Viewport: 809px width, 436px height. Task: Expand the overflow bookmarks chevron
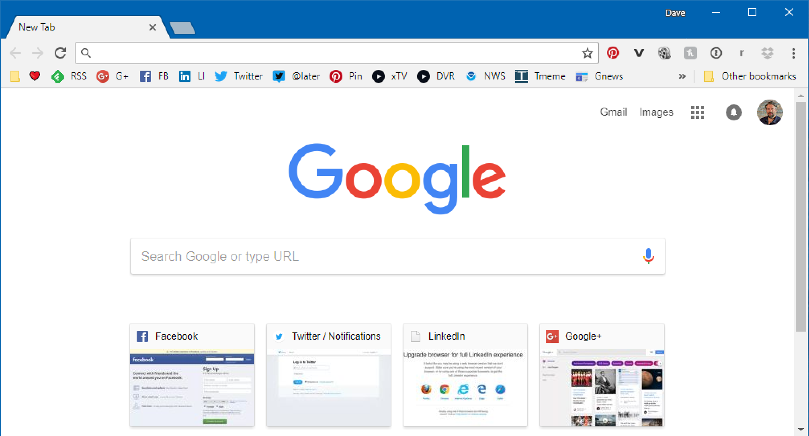pyautogui.click(x=682, y=76)
